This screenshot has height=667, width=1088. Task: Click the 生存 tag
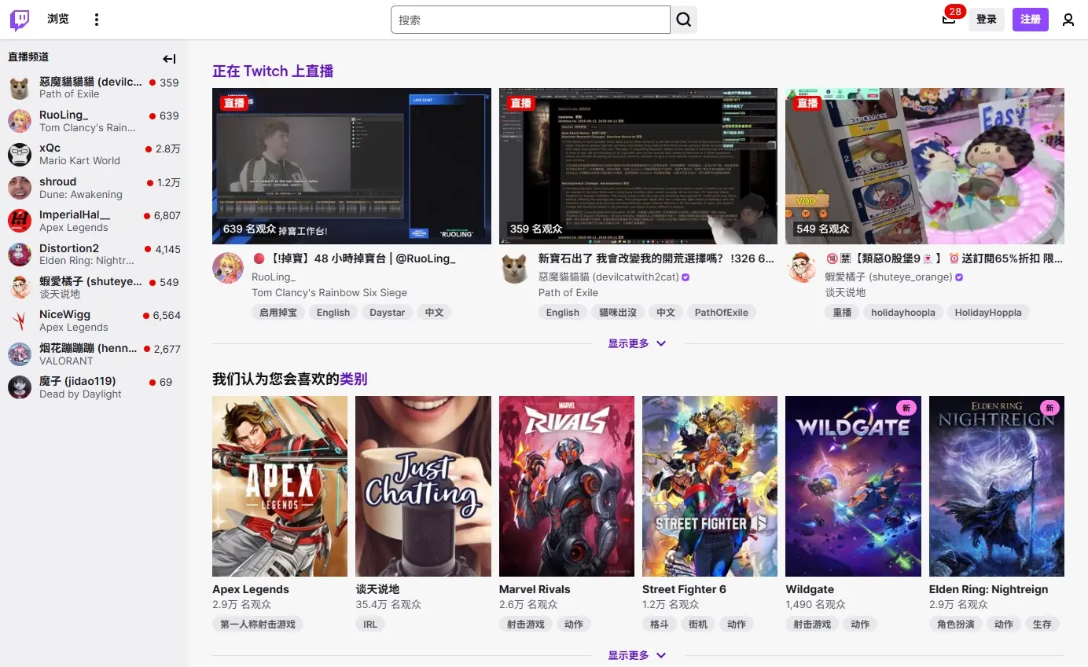tap(1042, 624)
